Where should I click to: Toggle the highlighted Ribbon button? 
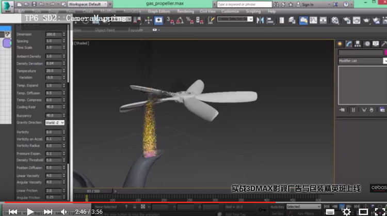[303, 20]
